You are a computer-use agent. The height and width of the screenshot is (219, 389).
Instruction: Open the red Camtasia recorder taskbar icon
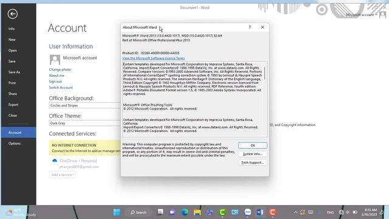coord(272,212)
